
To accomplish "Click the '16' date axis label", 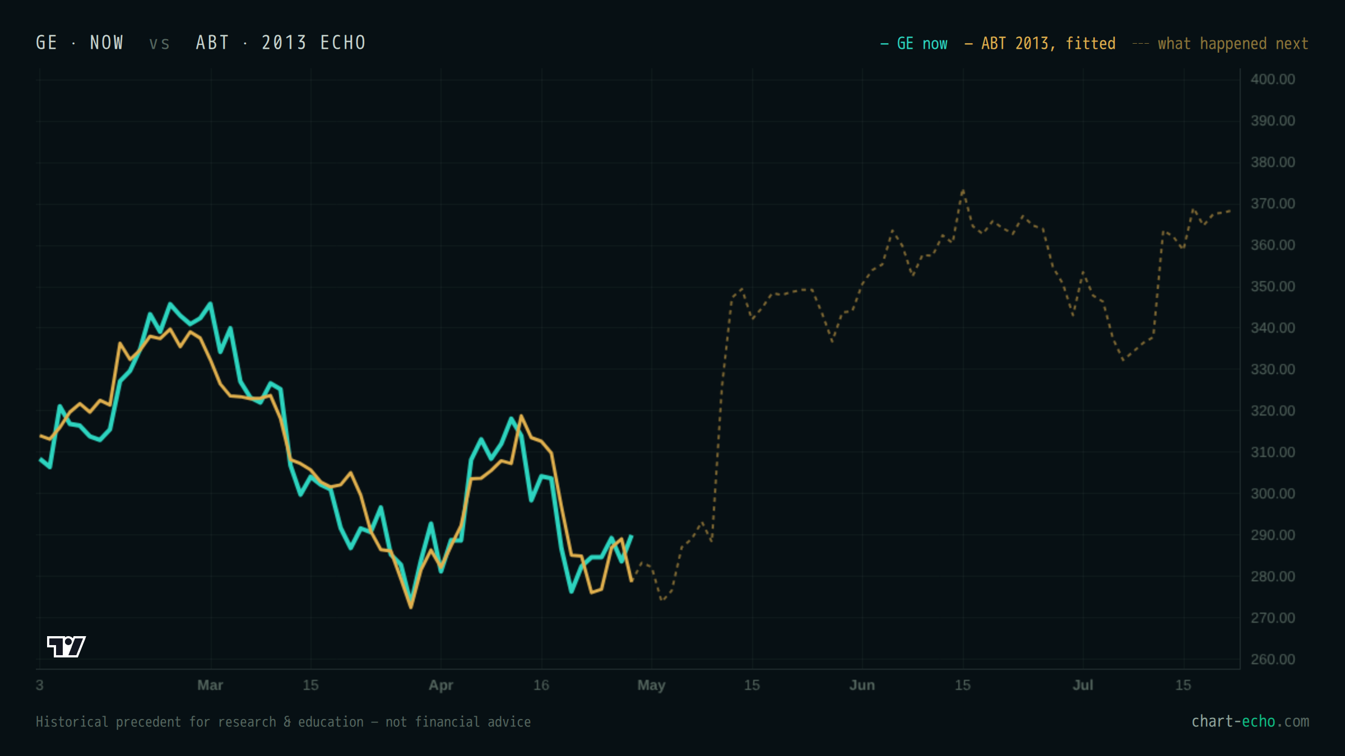I will tap(541, 685).
